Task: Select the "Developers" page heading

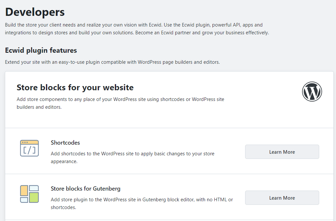Action: 35,12
